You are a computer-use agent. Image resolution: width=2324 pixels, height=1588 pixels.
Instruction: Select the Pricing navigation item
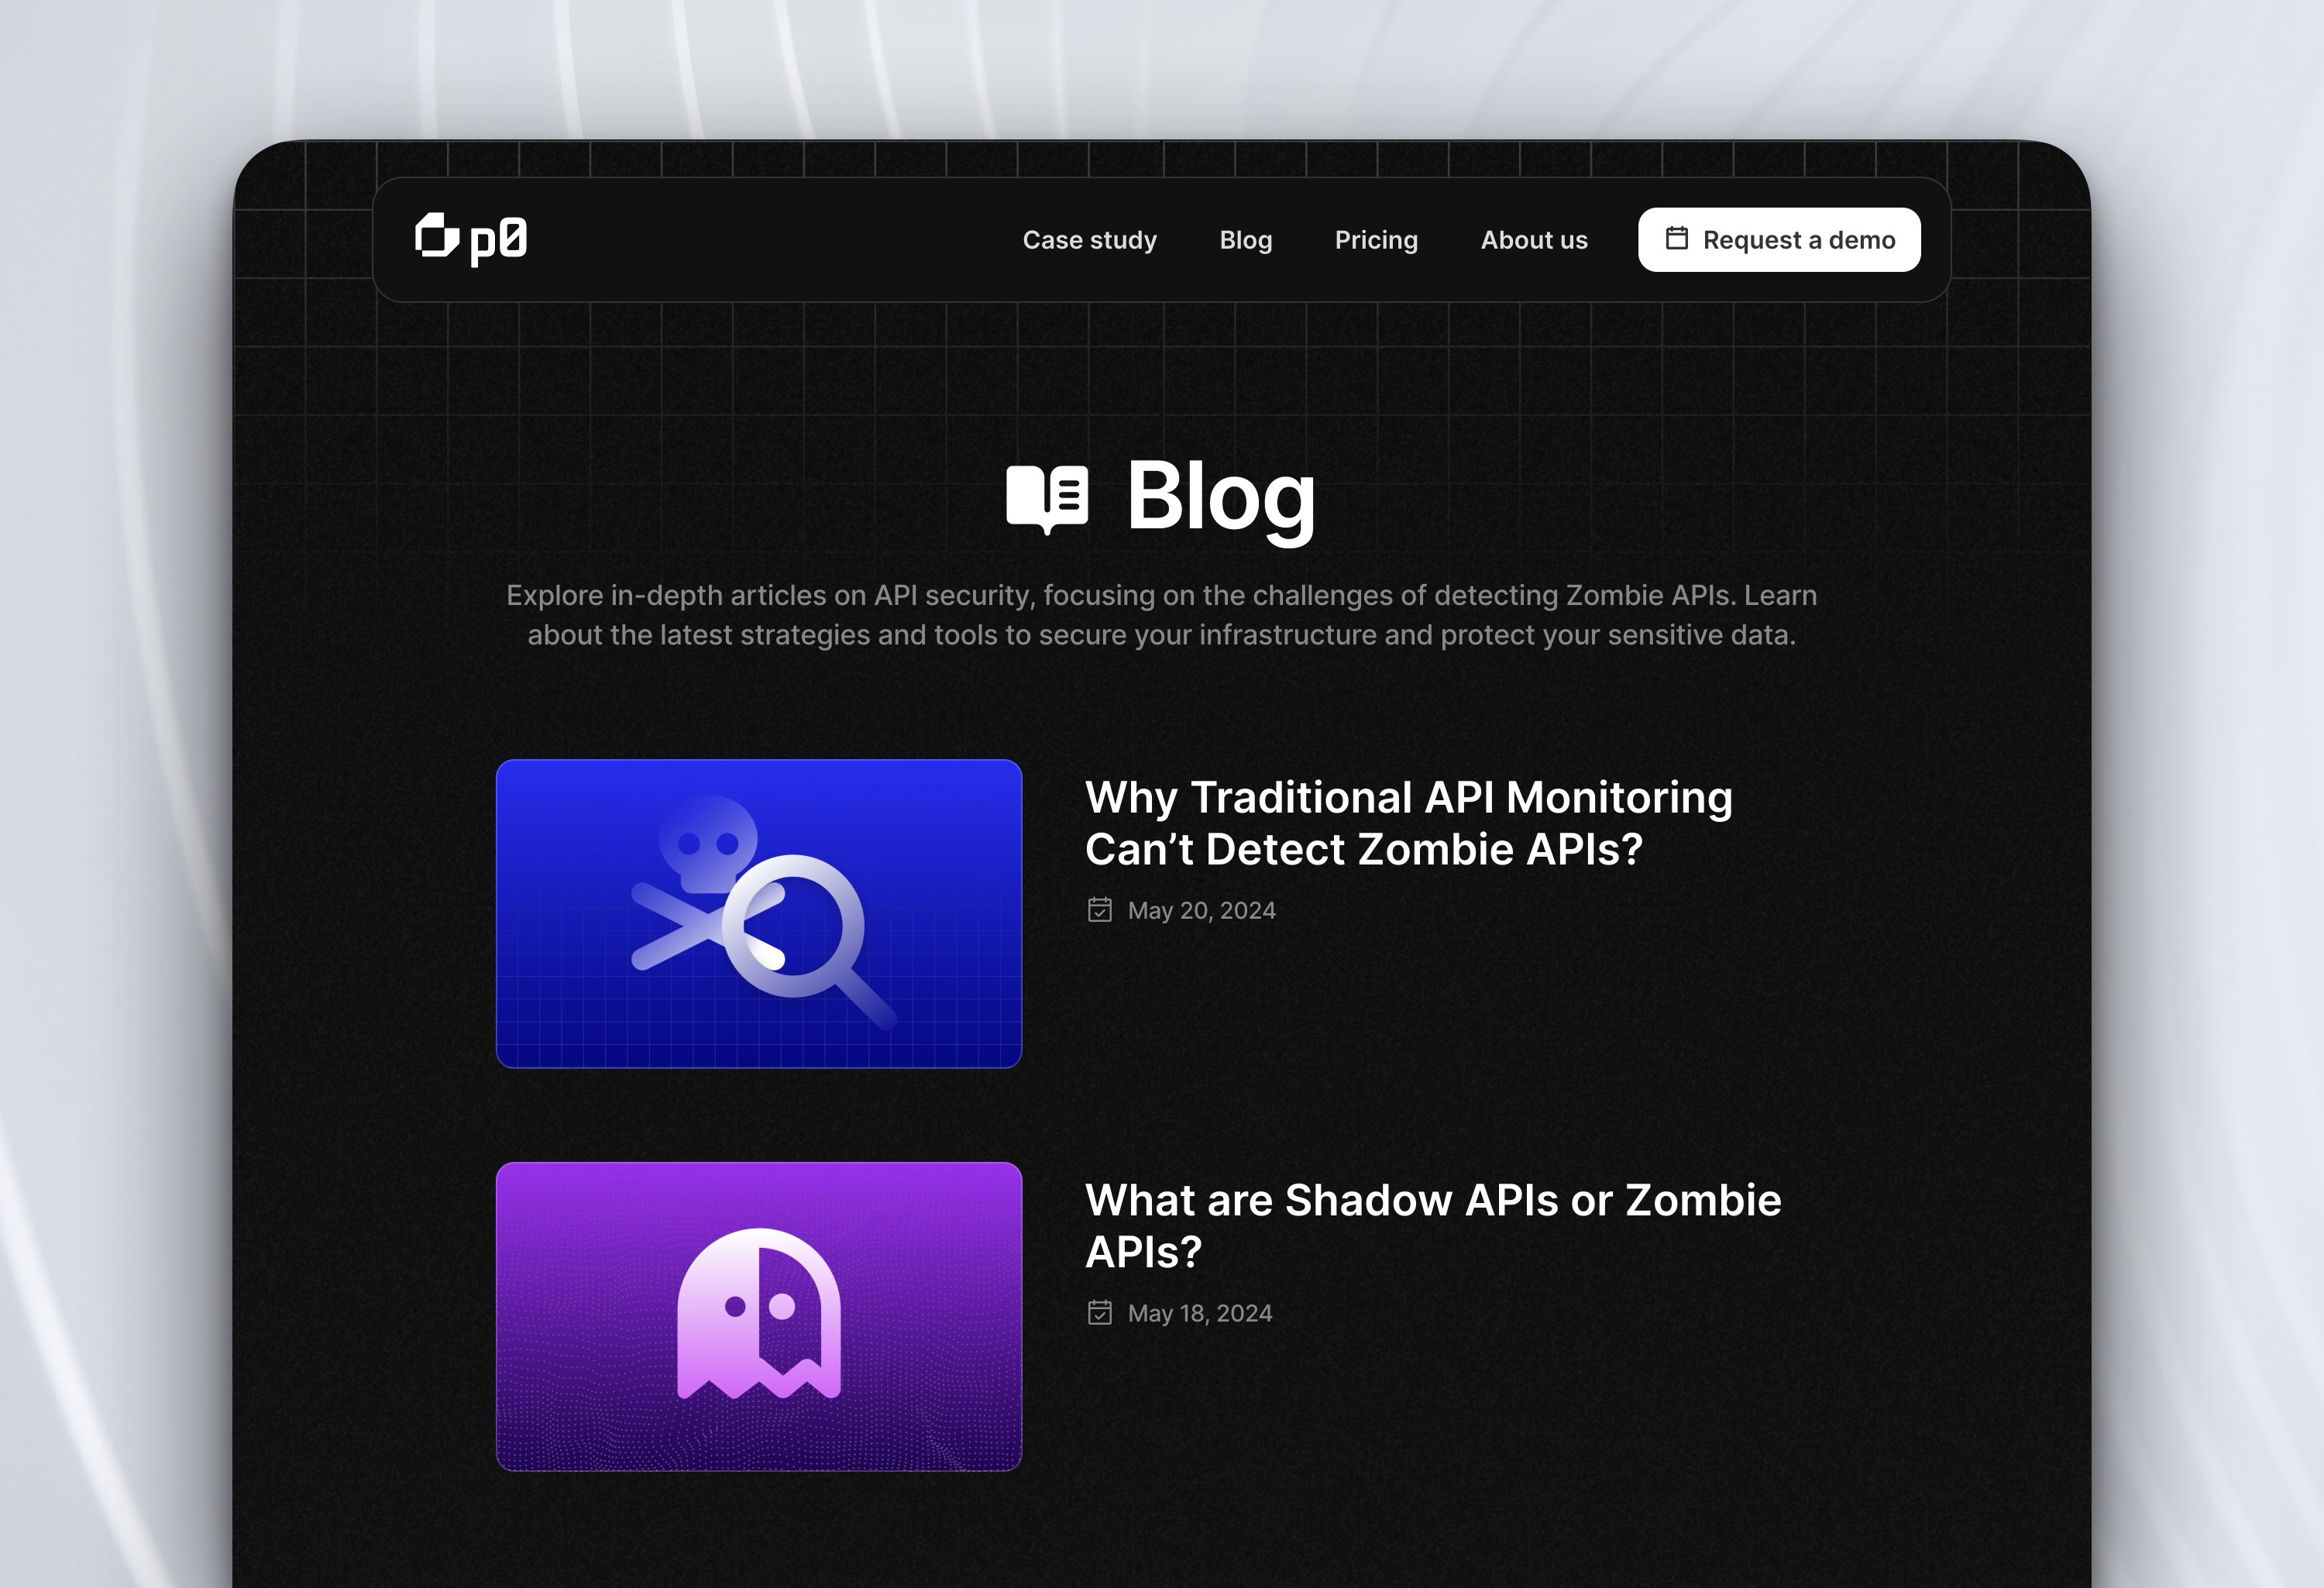1376,239
